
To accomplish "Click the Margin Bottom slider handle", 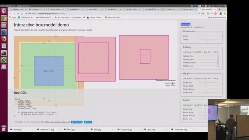I will (x=207, y=89).
